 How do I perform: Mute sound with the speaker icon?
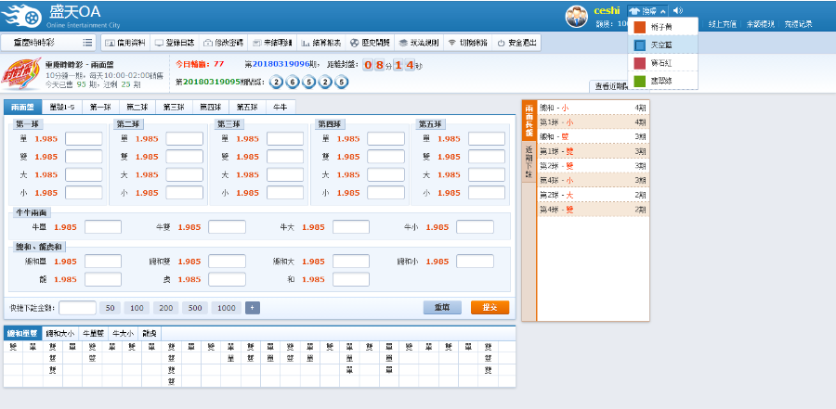click(x=677, y=11)
